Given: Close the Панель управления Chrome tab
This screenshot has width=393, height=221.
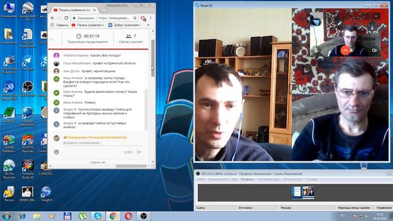Looking at the screenshot, I should (95, 10).
